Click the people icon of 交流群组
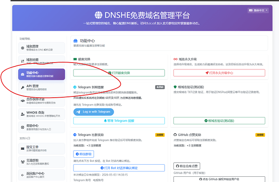279x182 pixels. [x=23, y=162]
